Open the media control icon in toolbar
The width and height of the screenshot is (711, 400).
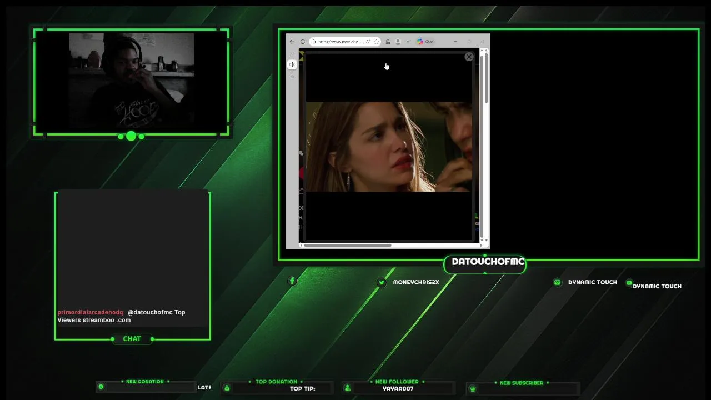(387, 42)
